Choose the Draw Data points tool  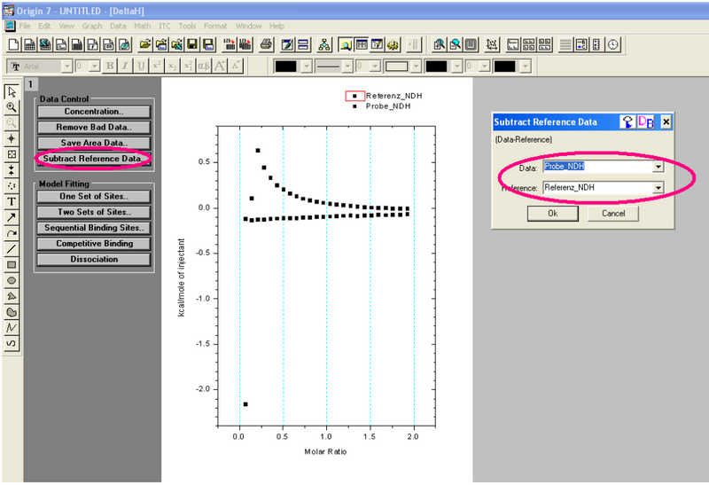[x=12, y=186]
